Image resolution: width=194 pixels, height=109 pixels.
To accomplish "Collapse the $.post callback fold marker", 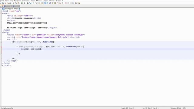I will coord(1,47).
